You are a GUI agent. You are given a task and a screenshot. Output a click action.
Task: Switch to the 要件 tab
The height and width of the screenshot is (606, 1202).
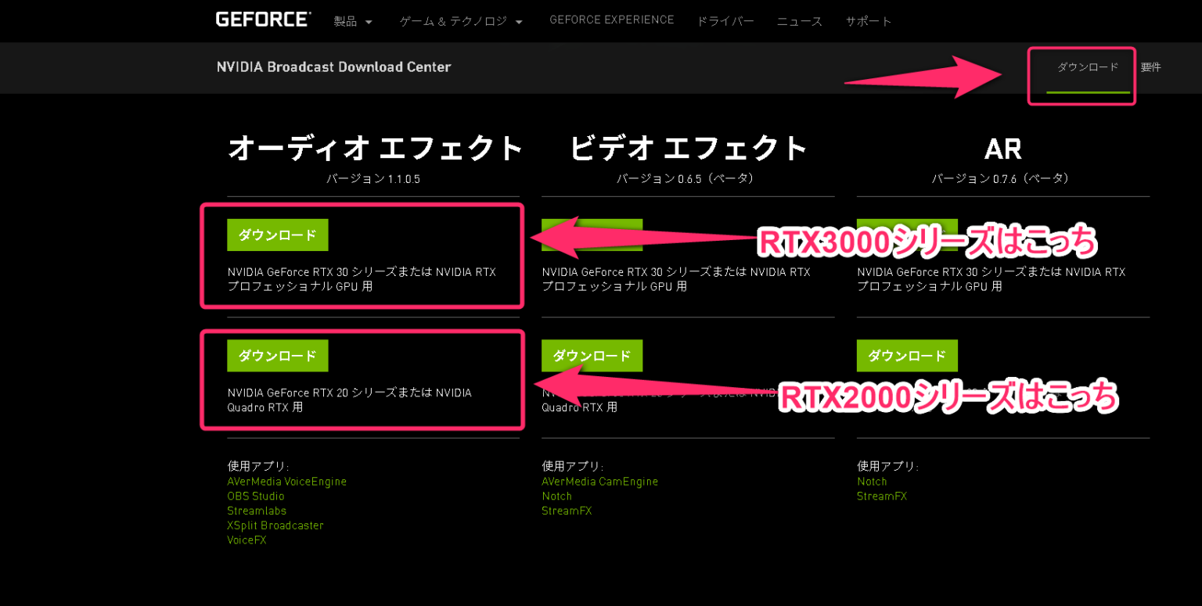[1151, 66]
